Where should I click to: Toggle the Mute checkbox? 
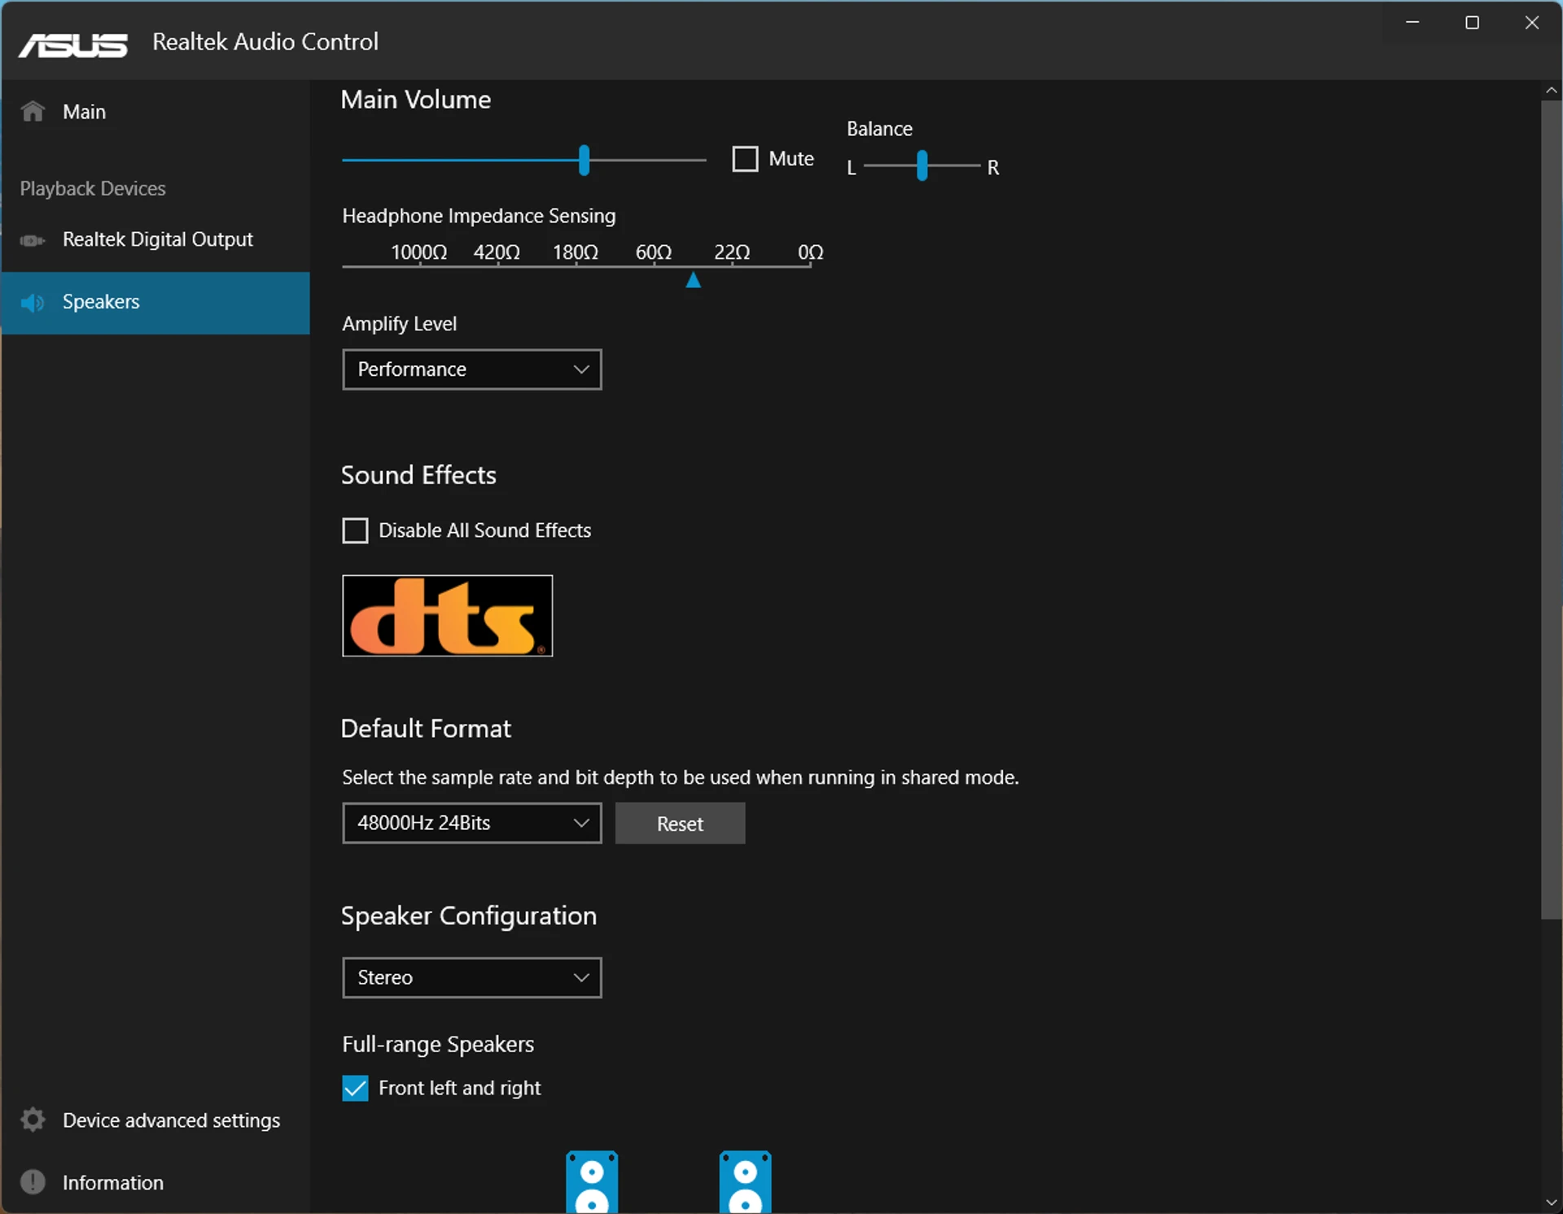click(x=745, y=159)
